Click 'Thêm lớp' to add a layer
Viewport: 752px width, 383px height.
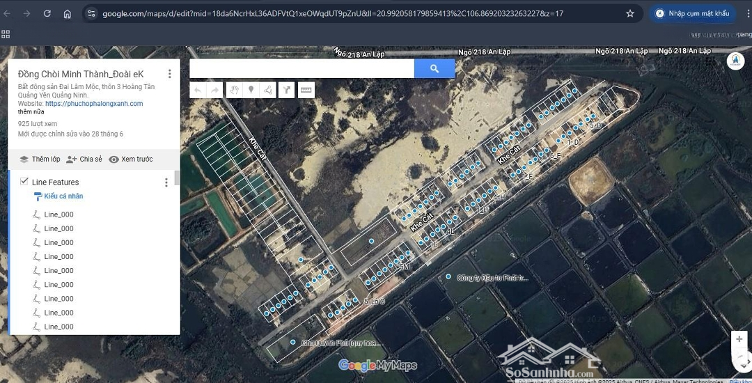[39, 159]
